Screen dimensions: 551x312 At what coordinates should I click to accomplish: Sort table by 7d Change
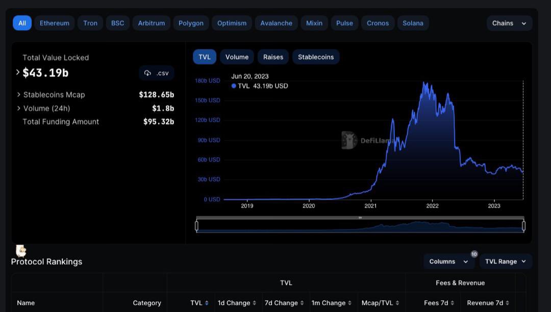coord(284,303)
